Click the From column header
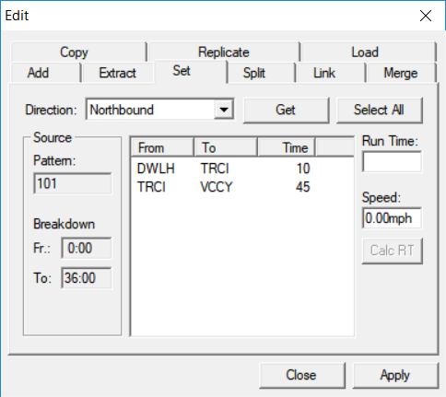446x397 pixels. click(162, 147)
